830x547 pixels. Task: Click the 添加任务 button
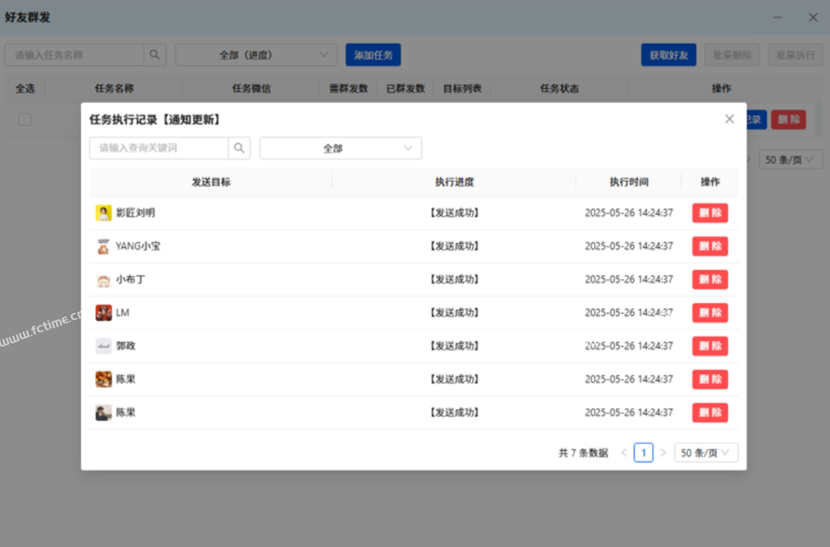[x=373, y=55]
